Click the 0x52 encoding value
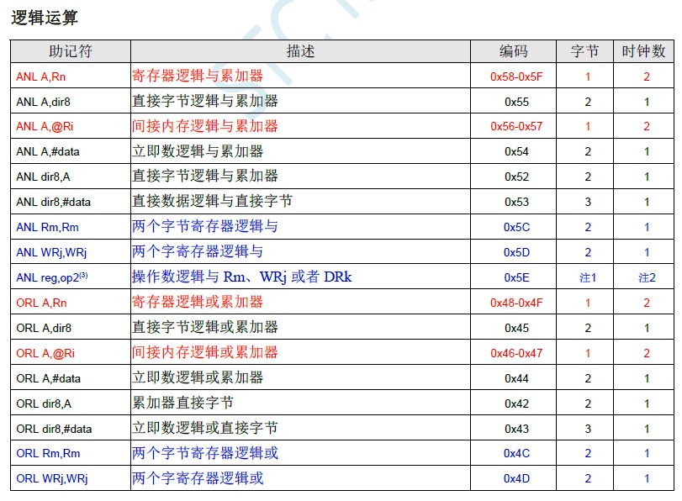Viewport: 682px width, 501px height. click(x=516, y=177)
